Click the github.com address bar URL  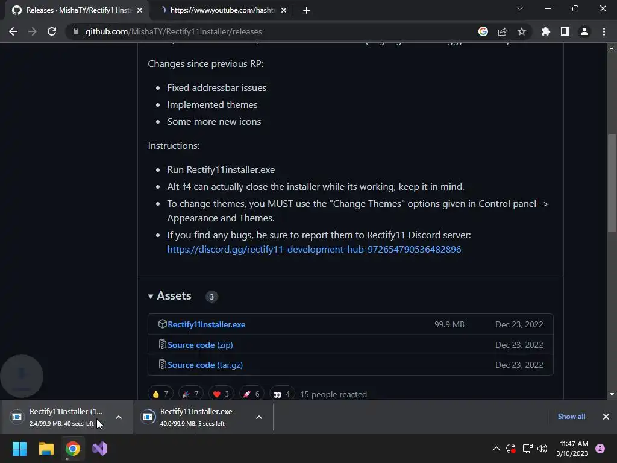pyautogui.click(x=174, y=31)
